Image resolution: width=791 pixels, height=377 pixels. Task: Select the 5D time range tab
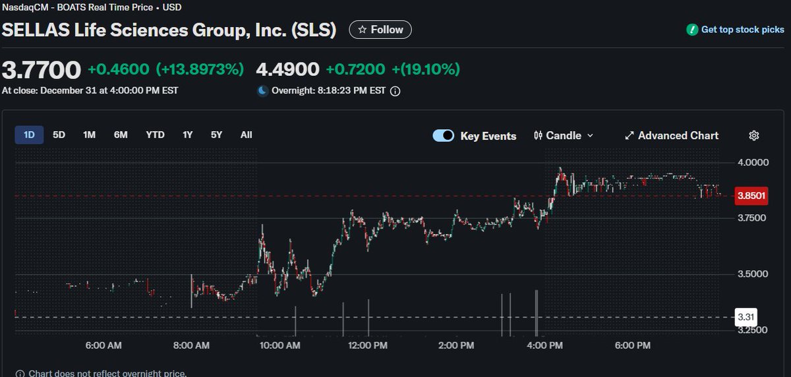point(59,135)
